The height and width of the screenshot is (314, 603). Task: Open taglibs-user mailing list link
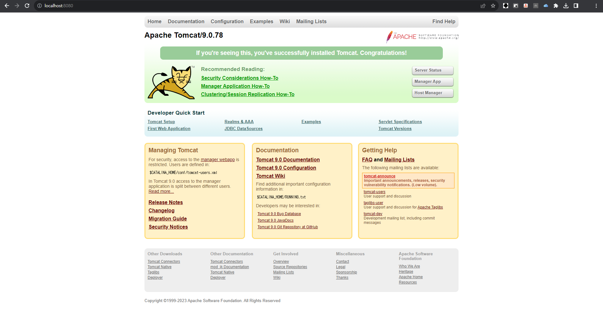[373, 203]
